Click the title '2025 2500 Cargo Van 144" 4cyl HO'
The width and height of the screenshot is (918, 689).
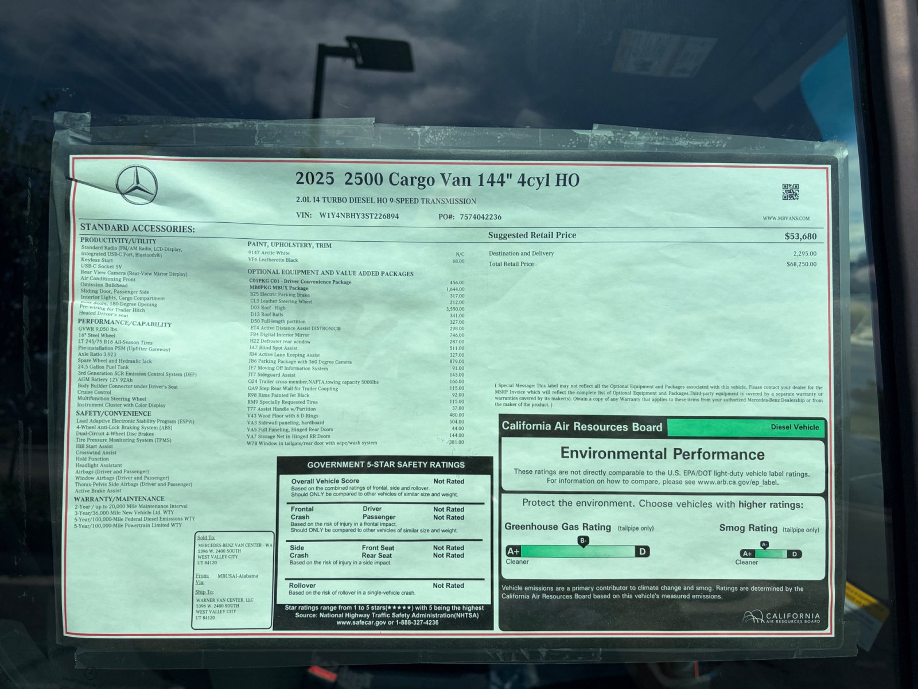coord(437,180)
